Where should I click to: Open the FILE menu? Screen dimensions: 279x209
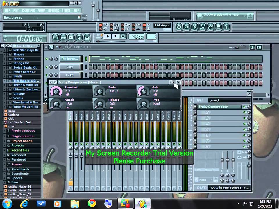click(x=8, y=11)
